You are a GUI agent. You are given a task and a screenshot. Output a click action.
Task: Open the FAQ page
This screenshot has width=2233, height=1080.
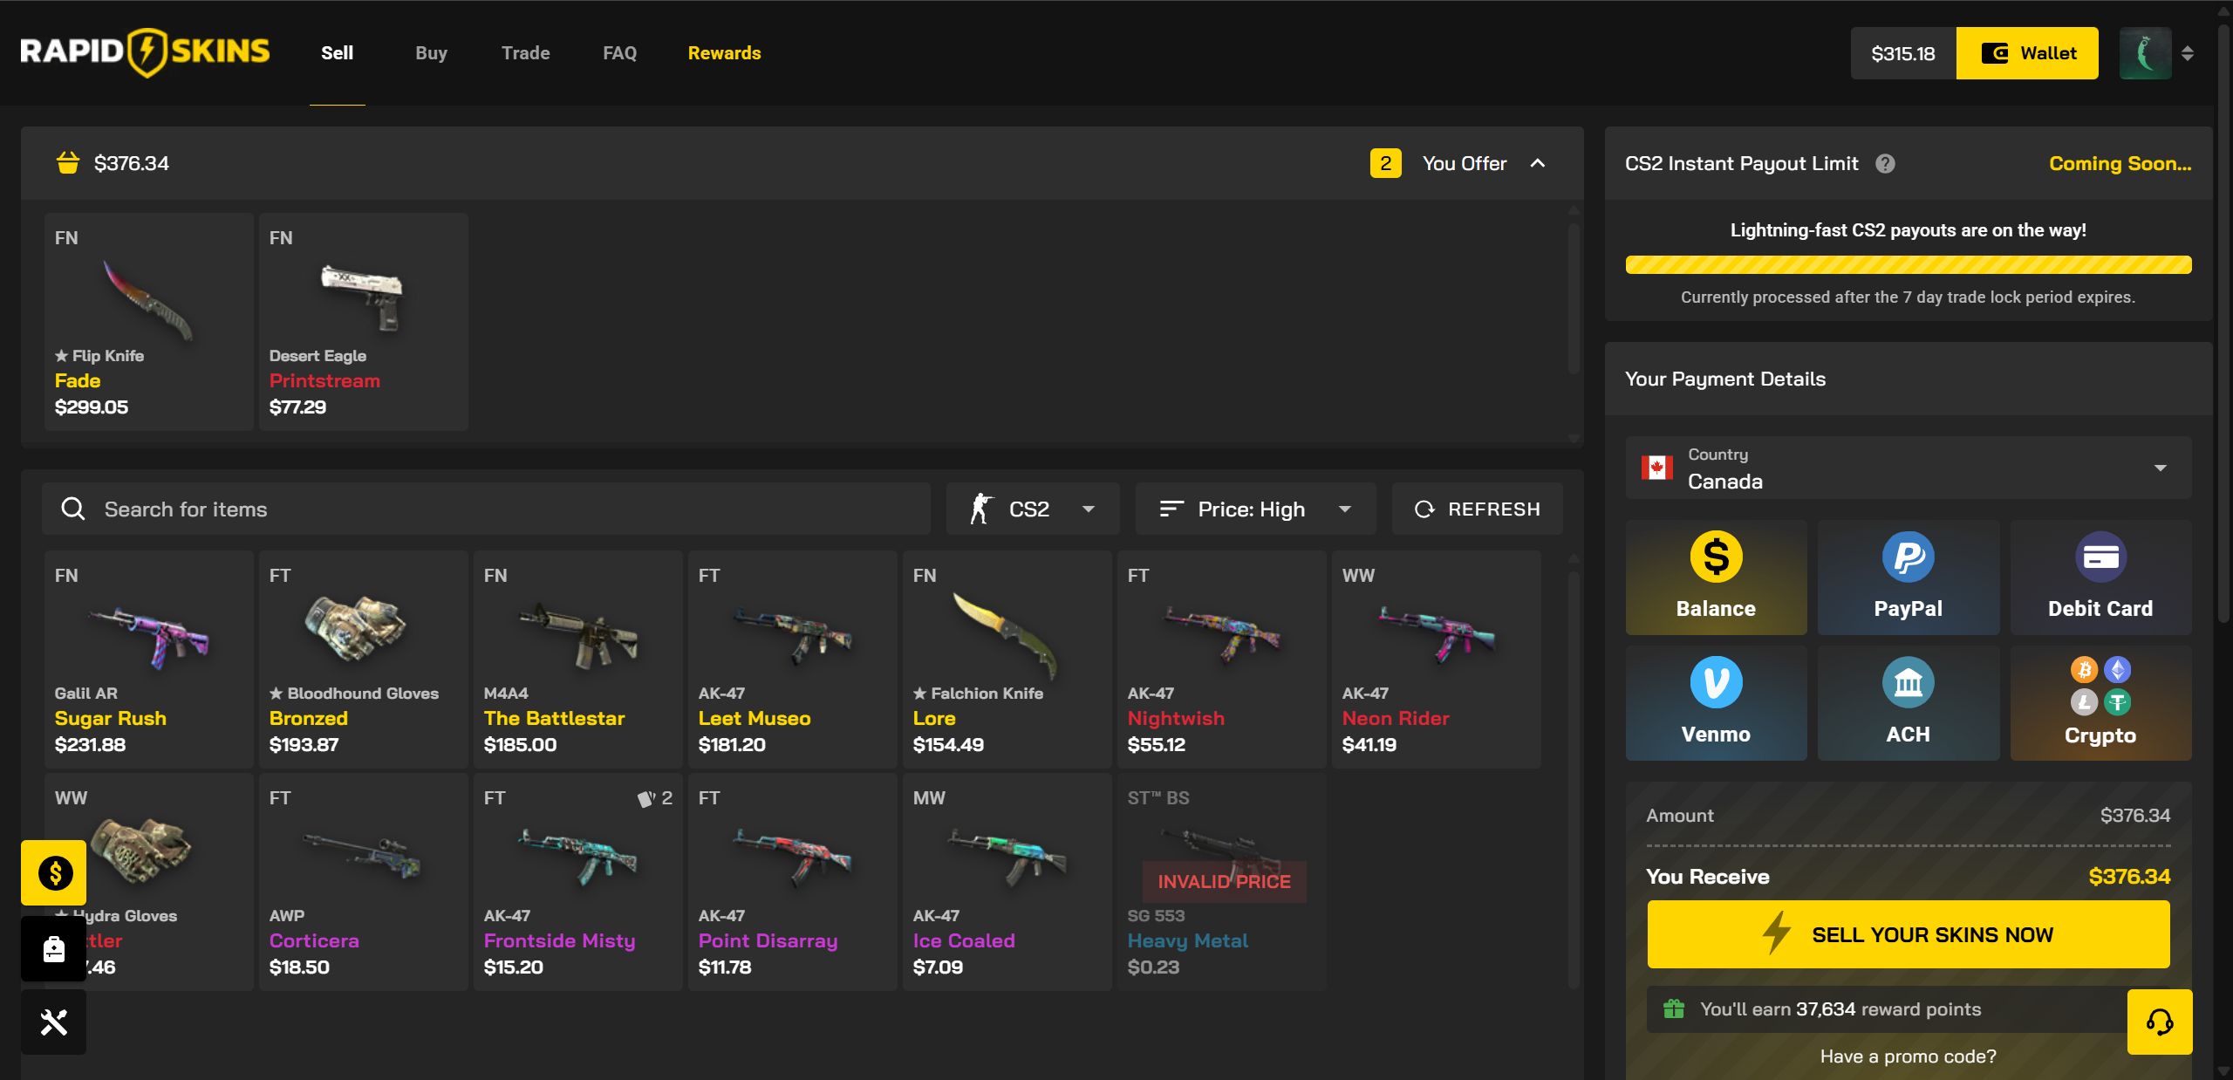619,53
